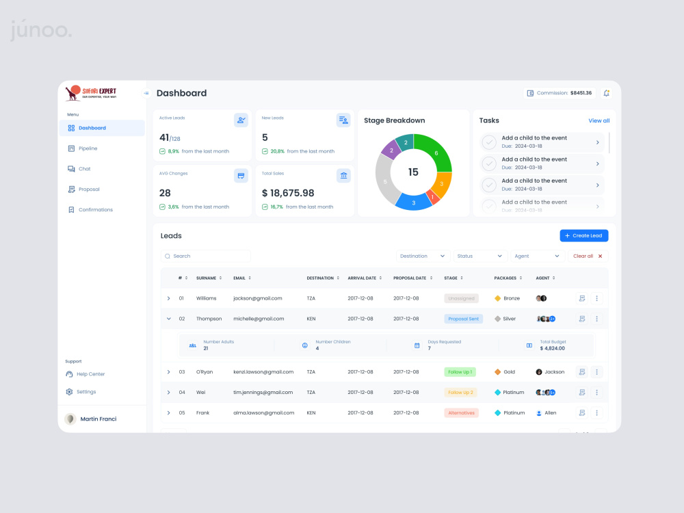Open more options for Thompson row

point(596,319)
